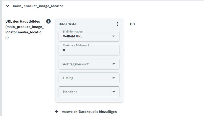204x116 pixels.
Task: Open the Mandant dropdown
Action: [x=89, y=92]
